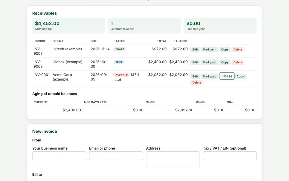Click client name Globex (example)
This screenshot has height=181, width=289.
[67, 62]
